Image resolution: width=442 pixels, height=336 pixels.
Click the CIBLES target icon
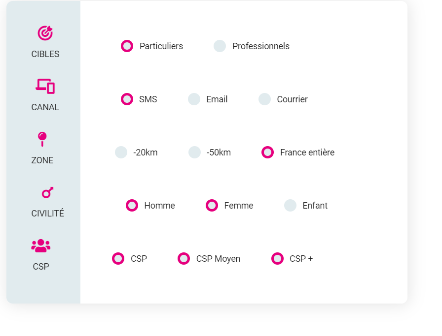pos(45,33)
